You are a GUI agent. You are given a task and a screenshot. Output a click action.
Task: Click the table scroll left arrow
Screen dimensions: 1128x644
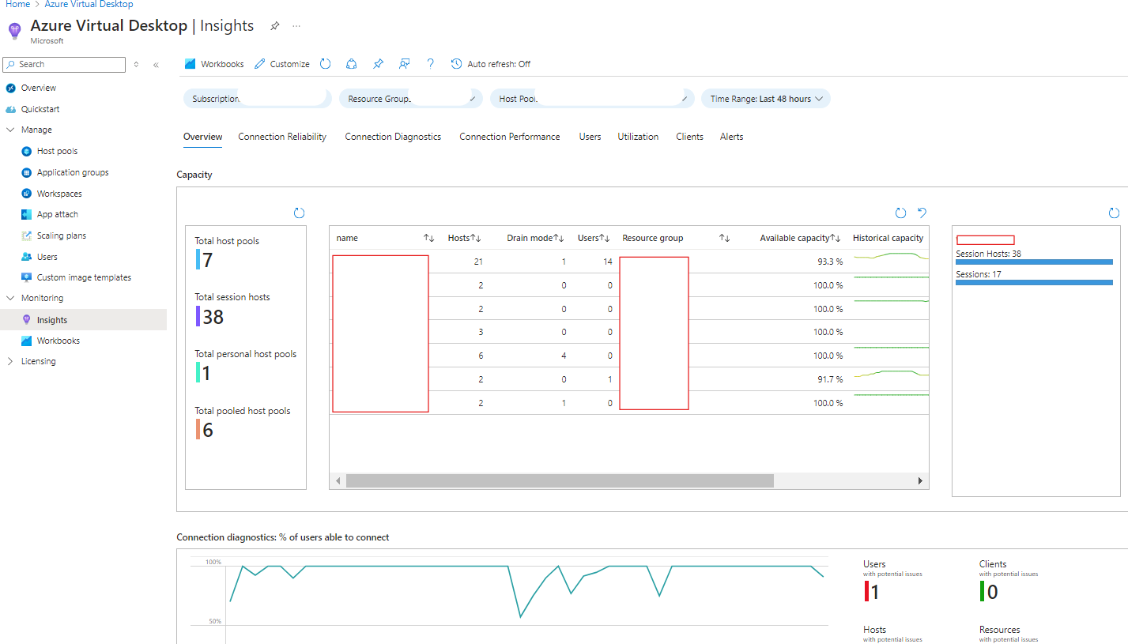(x=338, y=480)
